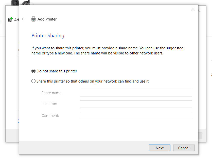Close the background window using its partially hidden X
The image size is (212, 161).
[199, 10]
